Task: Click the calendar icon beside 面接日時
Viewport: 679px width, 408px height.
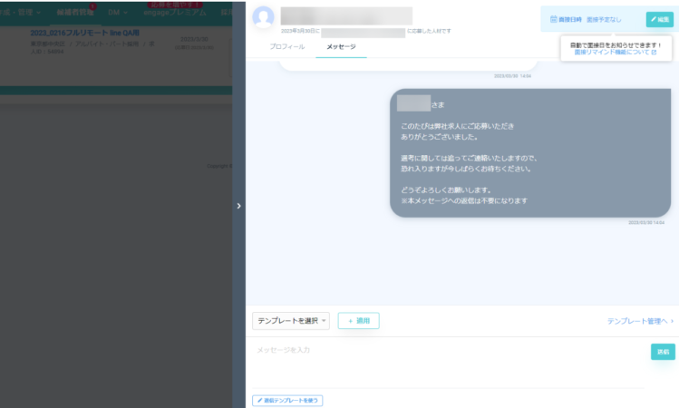Action: click(553, 19)
